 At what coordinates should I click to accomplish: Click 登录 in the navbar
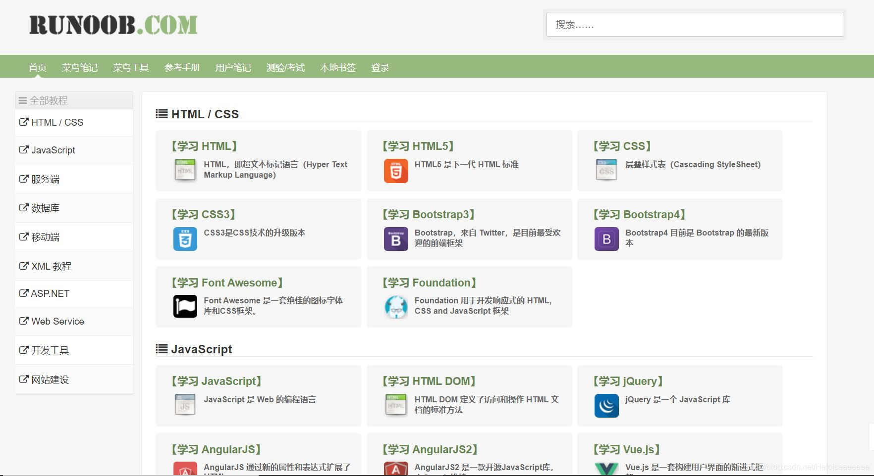pyautogui.click(x=380, y=68)
